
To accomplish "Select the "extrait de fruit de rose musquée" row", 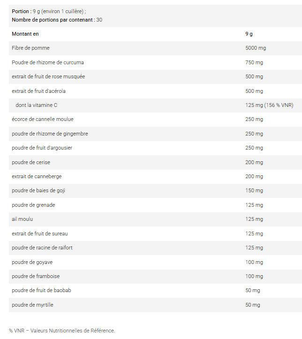I will (x=48, y=76).
